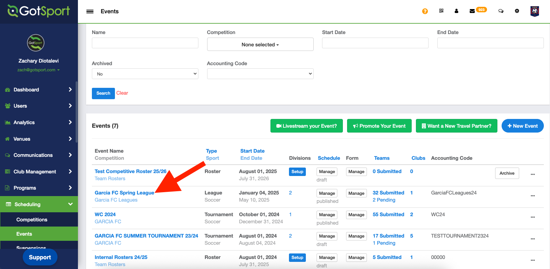Image resolution: width=550 pixels, height=269 pixels.
Task: Expand the Users sidebar menu
Action: [39, 106]
